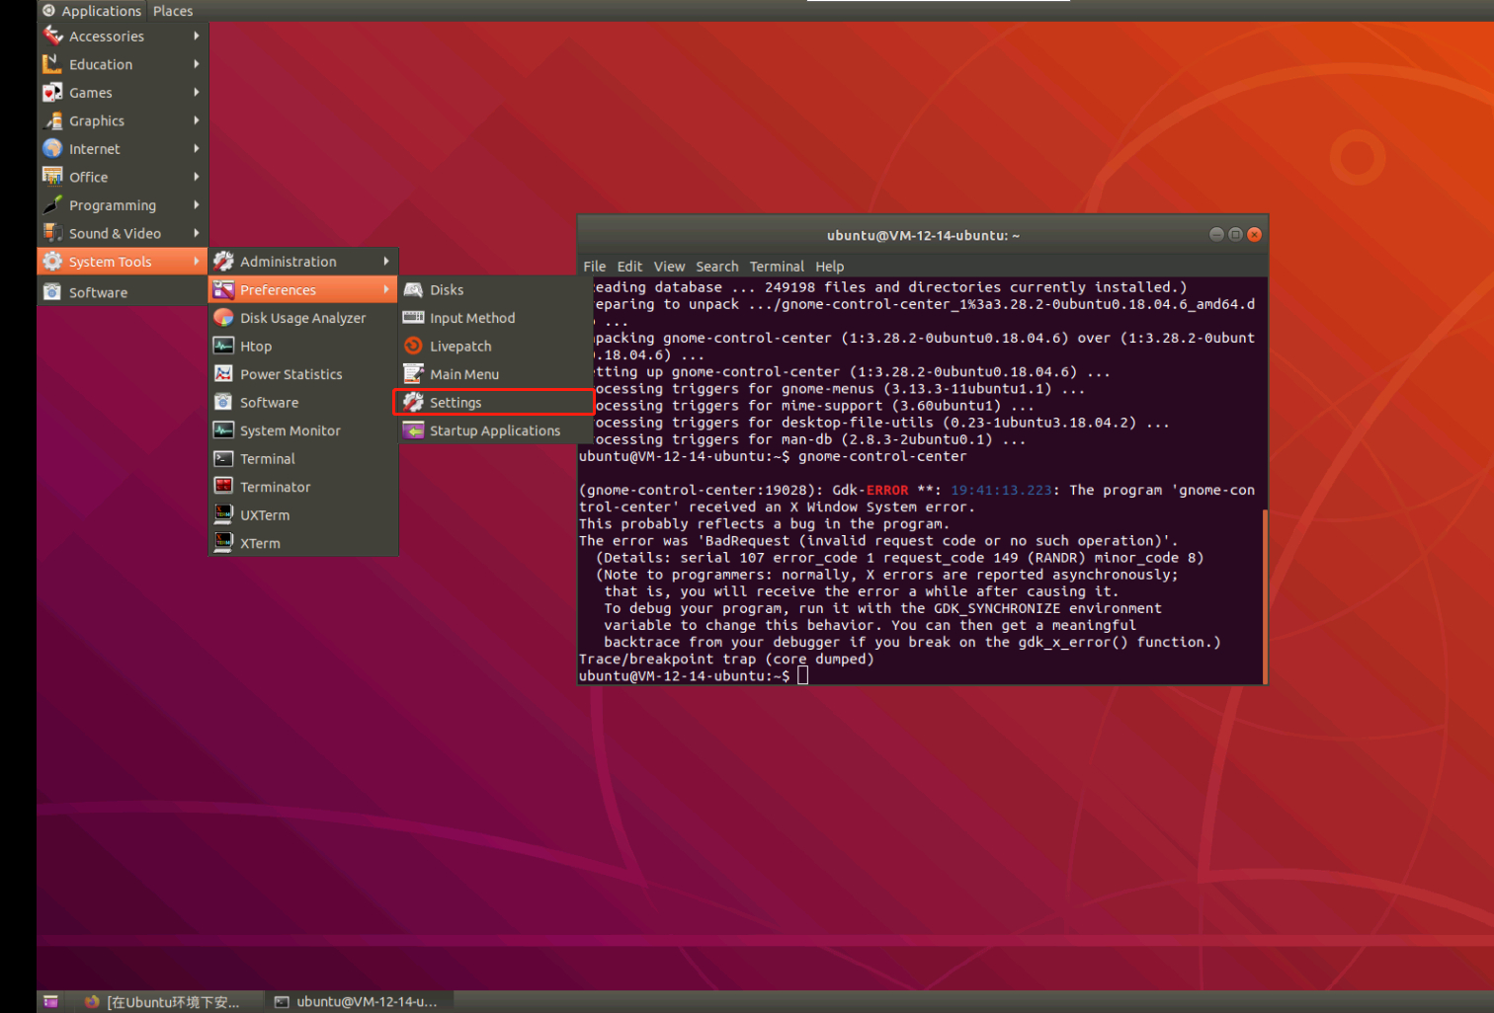This screenshot has height=1013, width=1494.
Task: Click the Input Method keyboard icon
Action: coord(413,317)
